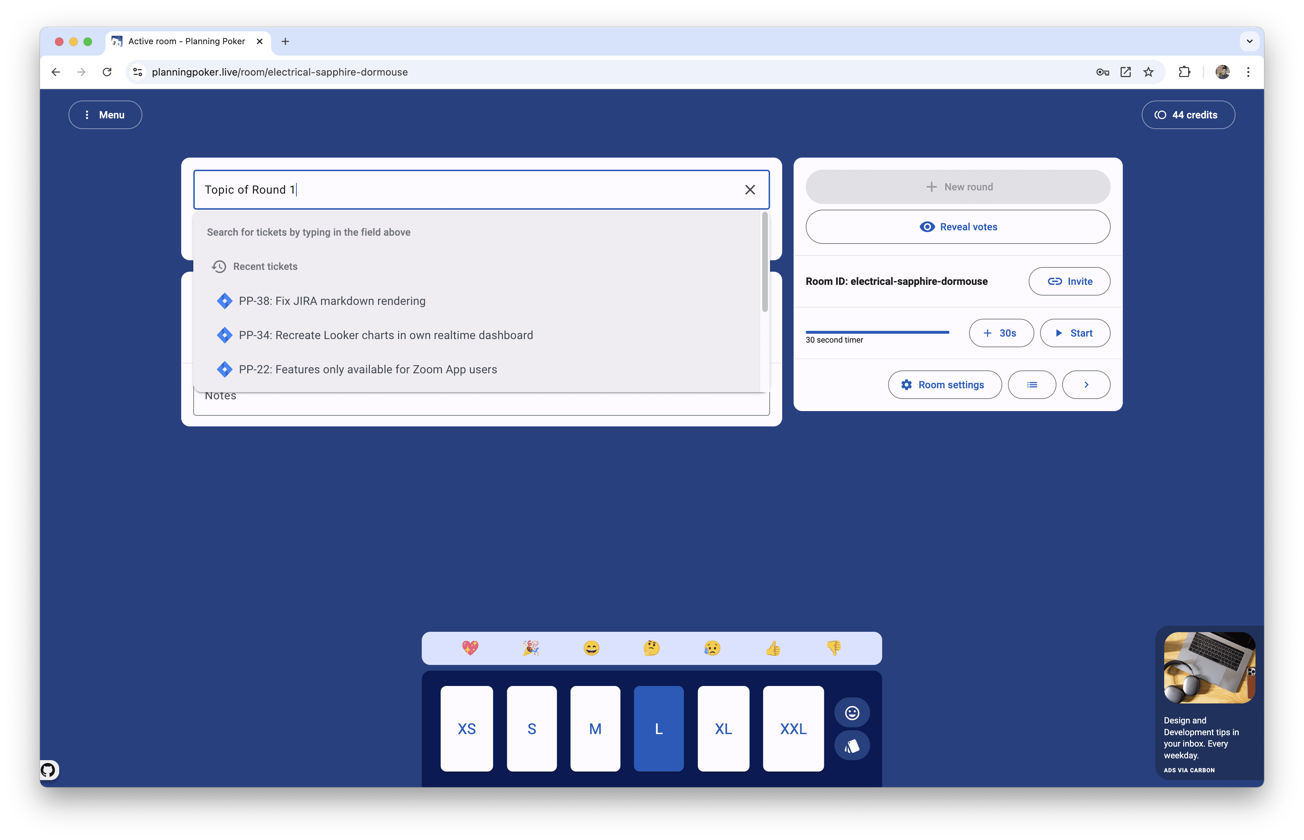Open the list view icon button
The image size is (1304, 840).
pos(1032,385)
